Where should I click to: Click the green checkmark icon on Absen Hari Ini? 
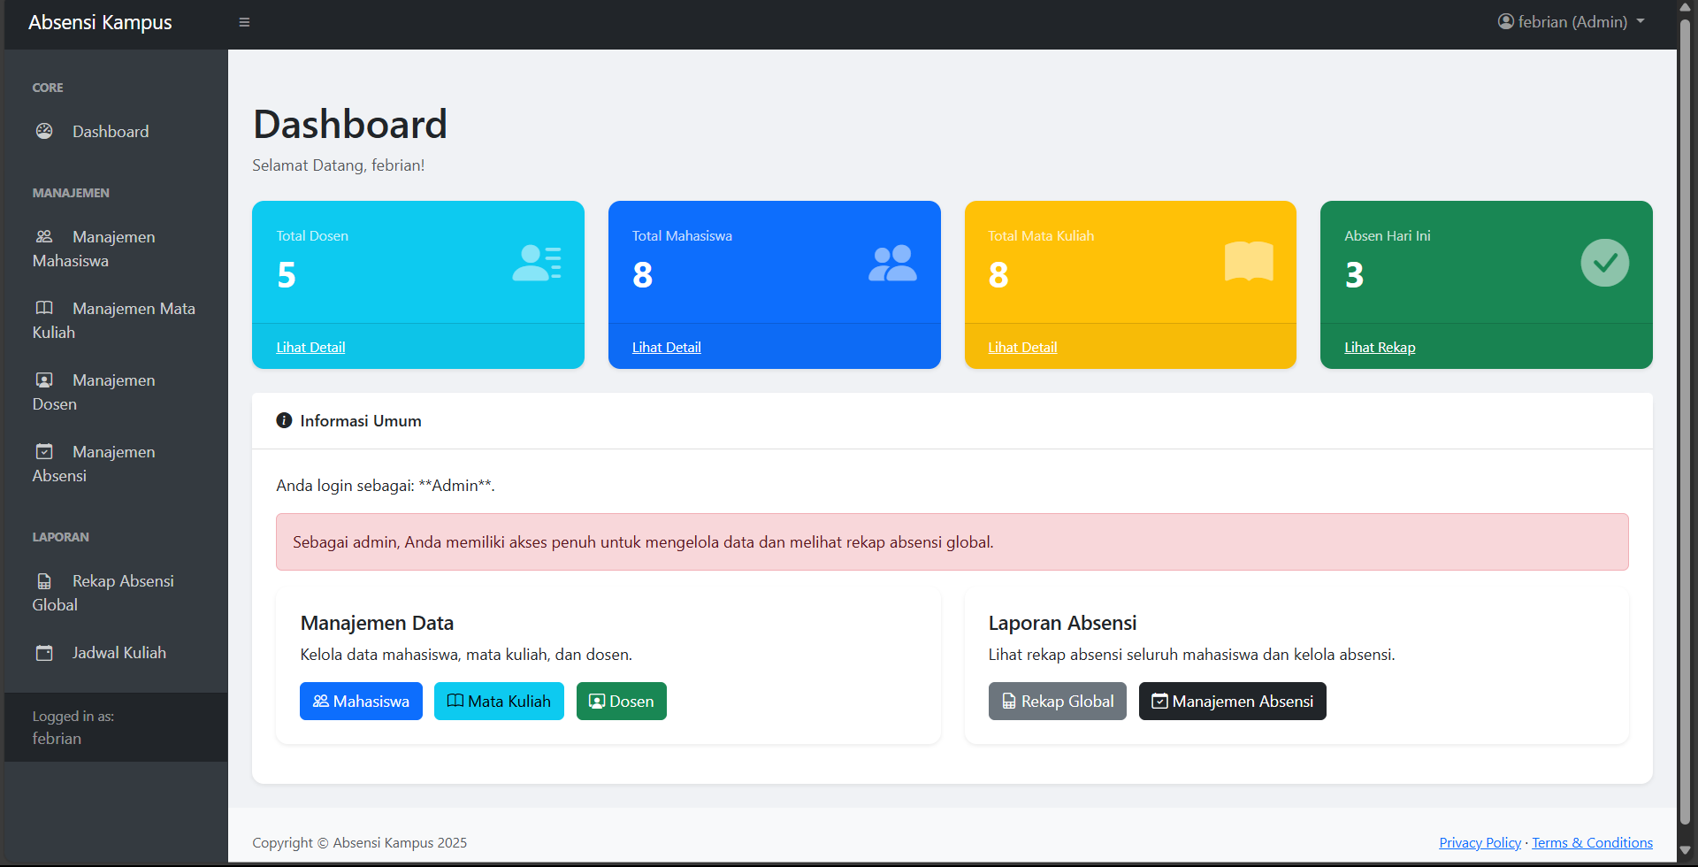click(x=1604, y=263)
